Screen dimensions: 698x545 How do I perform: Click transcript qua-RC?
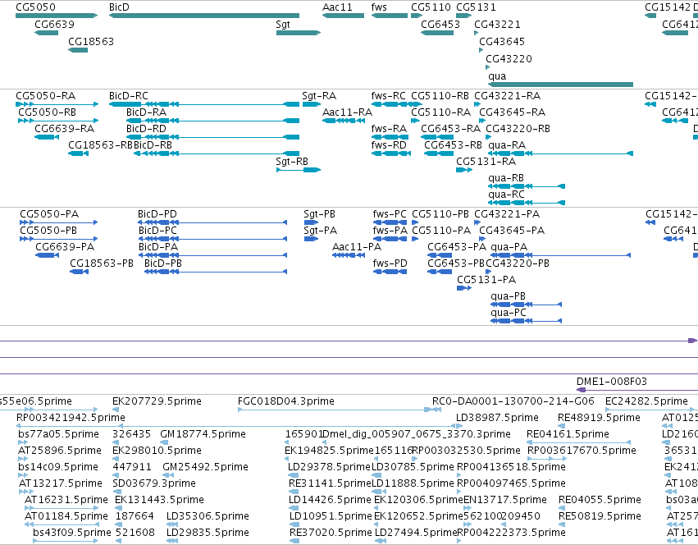(527, 203)
